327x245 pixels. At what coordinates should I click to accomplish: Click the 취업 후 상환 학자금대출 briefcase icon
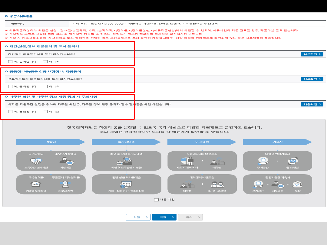pos(126,161)
